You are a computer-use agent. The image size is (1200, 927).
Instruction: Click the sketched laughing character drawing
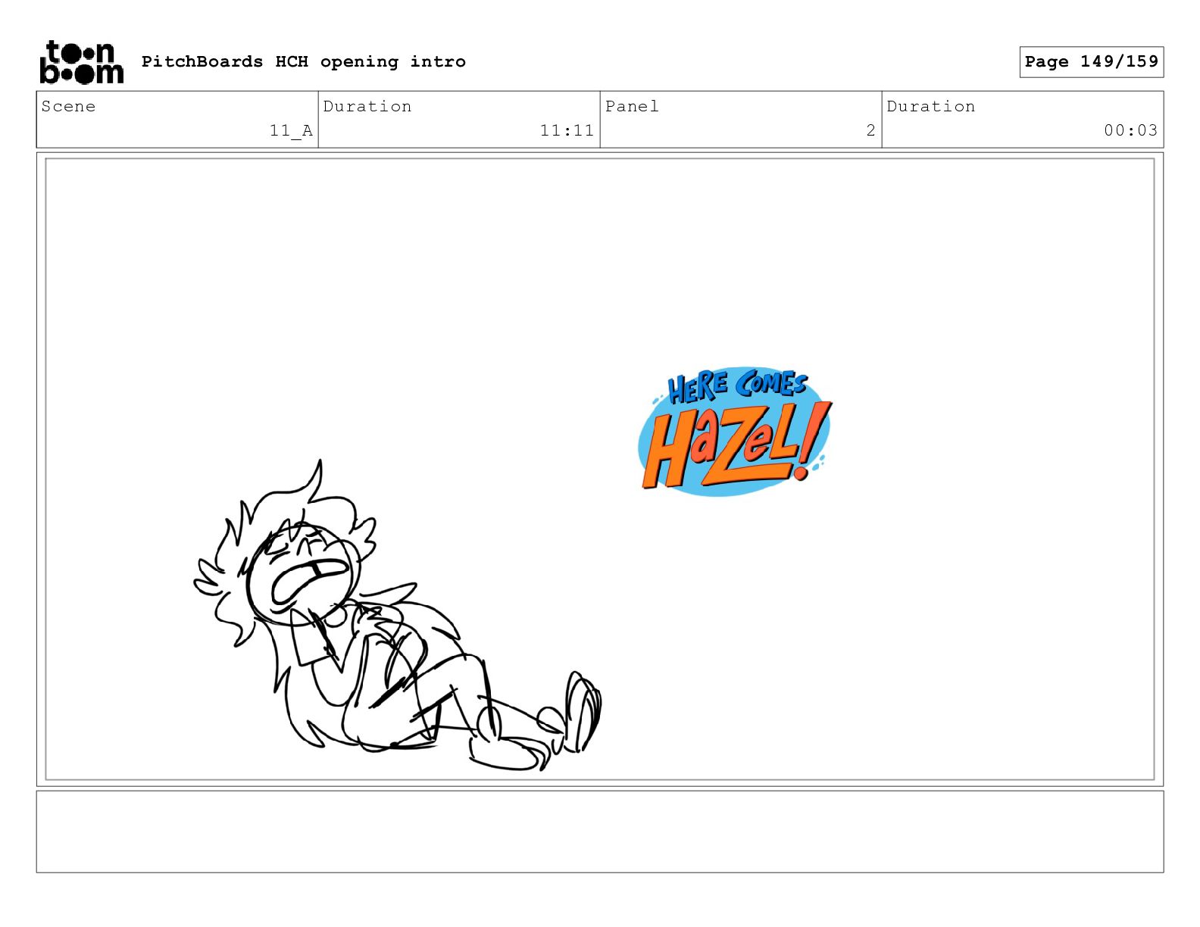[397, 615]
